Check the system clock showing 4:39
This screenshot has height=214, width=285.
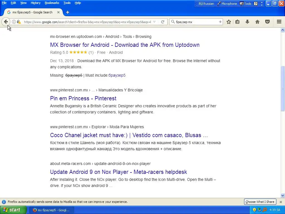point(275,210)
